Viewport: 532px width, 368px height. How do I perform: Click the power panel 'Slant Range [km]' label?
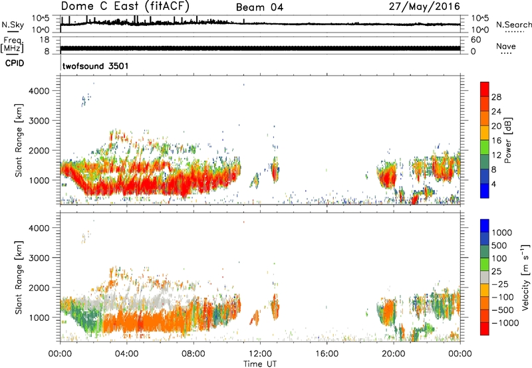pos(19,140)
